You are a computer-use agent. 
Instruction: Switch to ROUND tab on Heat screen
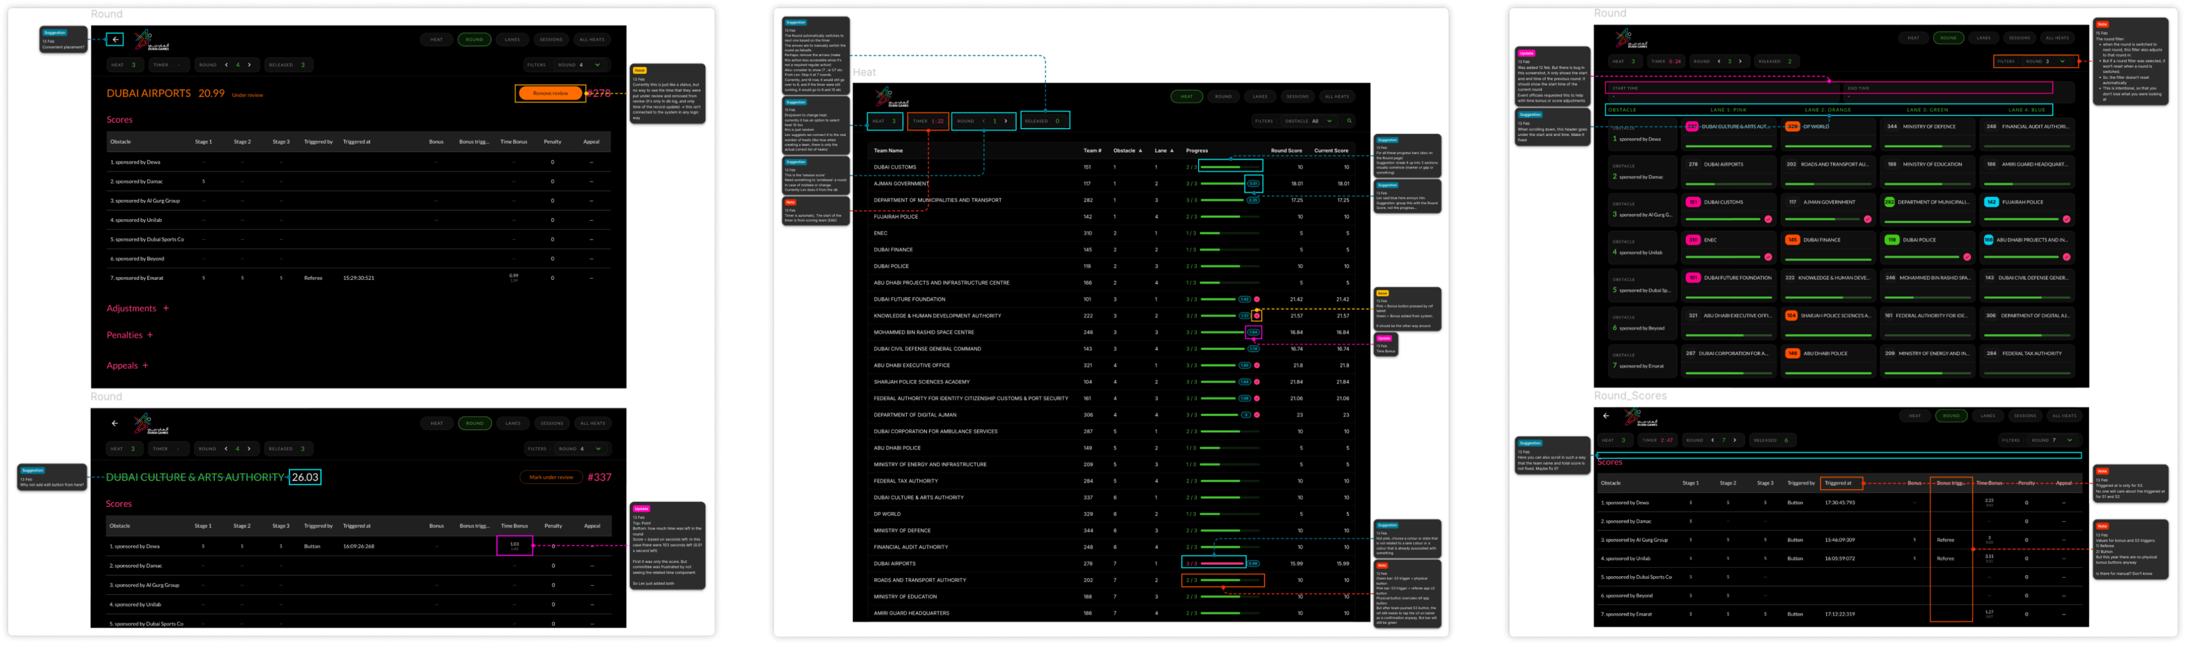tap(1223, 96)
